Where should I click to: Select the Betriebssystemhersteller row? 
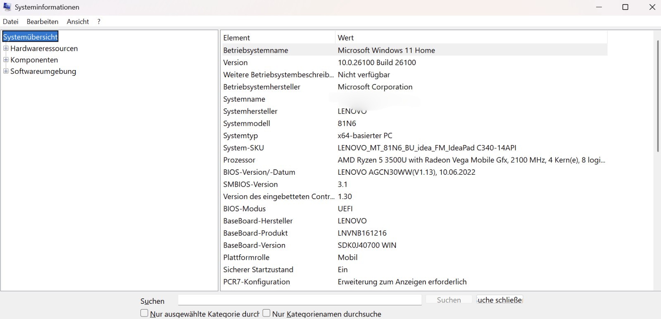pos(414,87)
